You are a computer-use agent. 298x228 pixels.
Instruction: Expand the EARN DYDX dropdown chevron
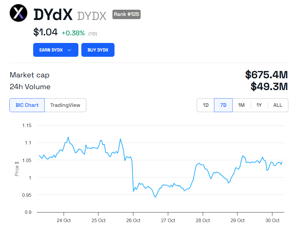pos(69,50)
